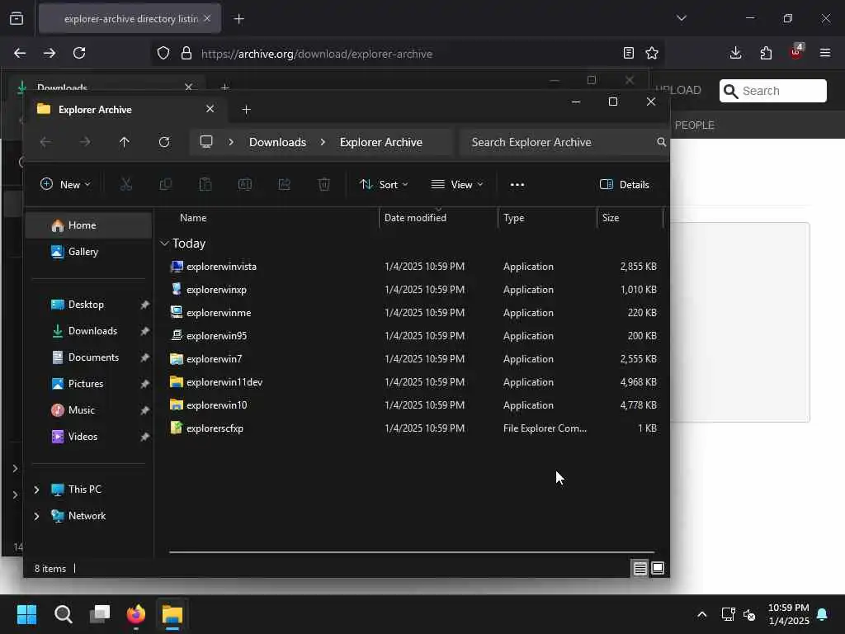Open Windows Start menu
Screen dimensions: 845x634
pos(26,614)
